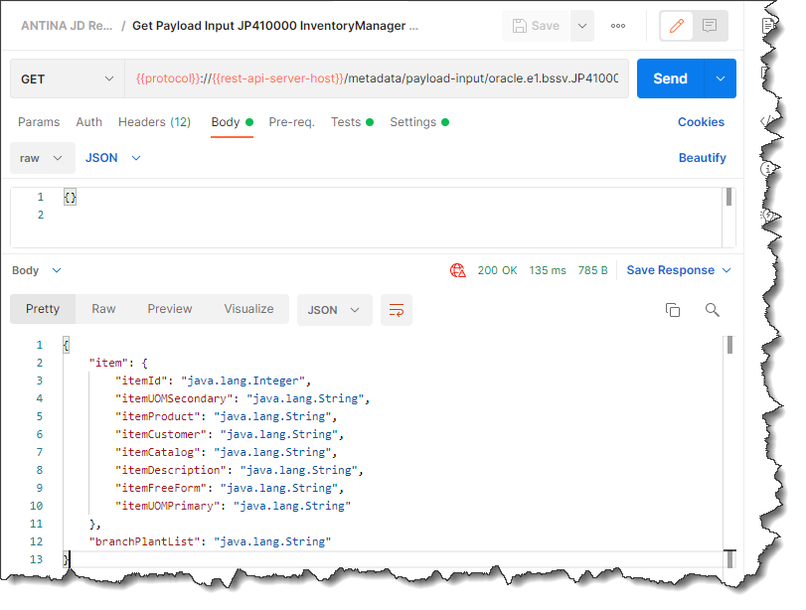This screenshot has width=806, height=610.
Task: Click the Save button
Action: [536, 26]
